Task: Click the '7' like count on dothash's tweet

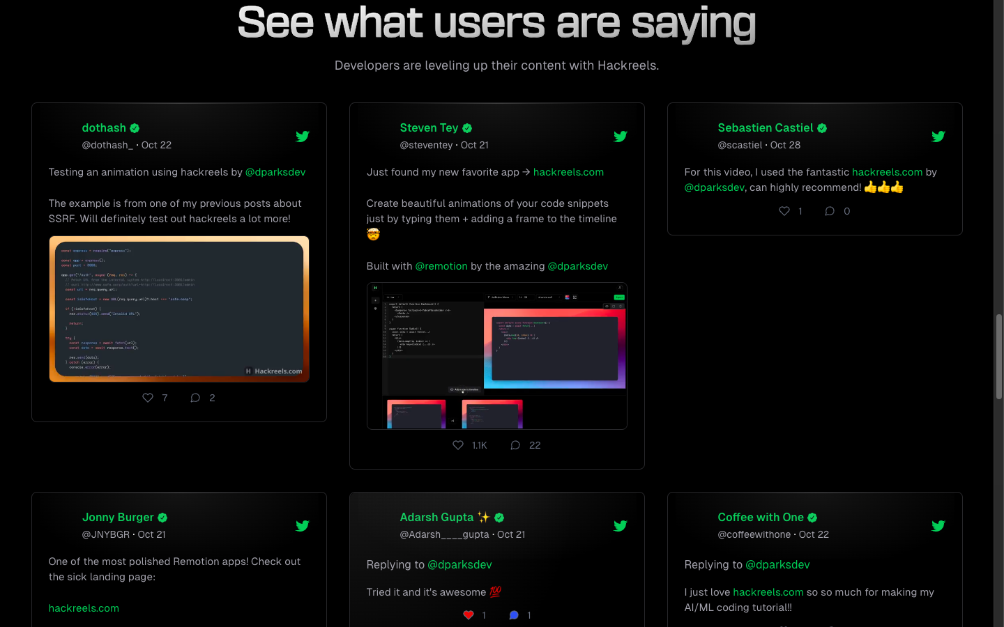Action: (x=165, y=398)
